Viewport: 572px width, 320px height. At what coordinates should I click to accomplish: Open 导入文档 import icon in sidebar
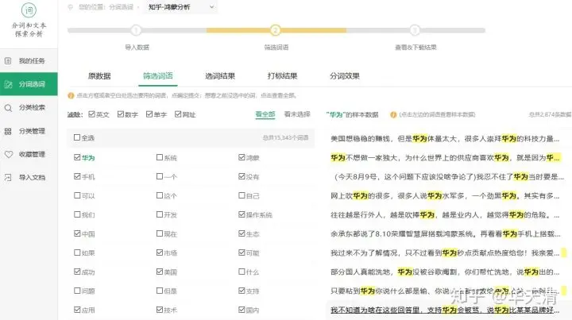coord(8,178)
